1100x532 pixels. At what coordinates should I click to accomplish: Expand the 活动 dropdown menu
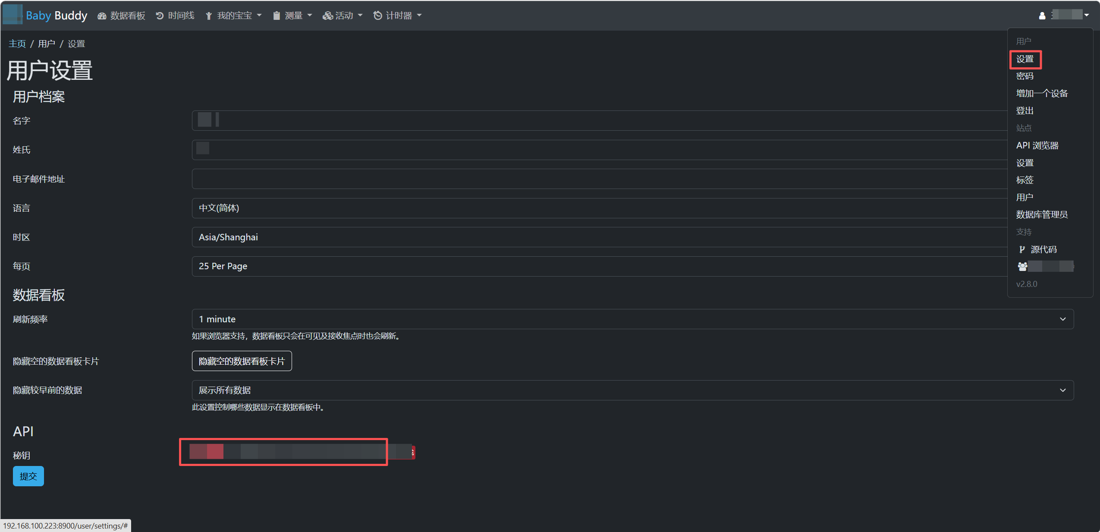point(360,16)
